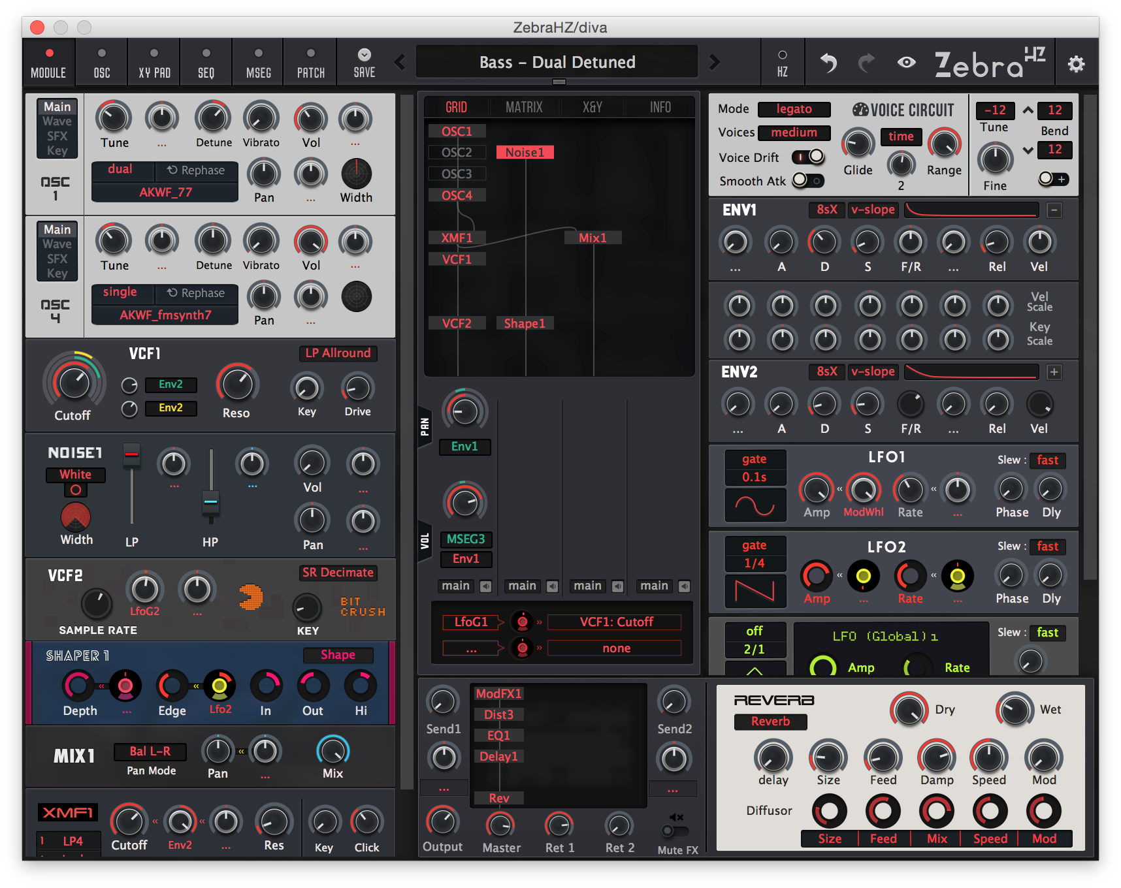Screen dimensions: 1121x888
Task: Click the Noise1 Width red radar icon
Action: (76, 516)
